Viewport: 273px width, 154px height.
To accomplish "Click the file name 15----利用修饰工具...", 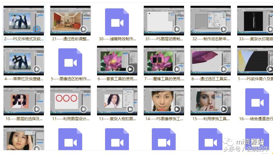I will click(211, 119).
